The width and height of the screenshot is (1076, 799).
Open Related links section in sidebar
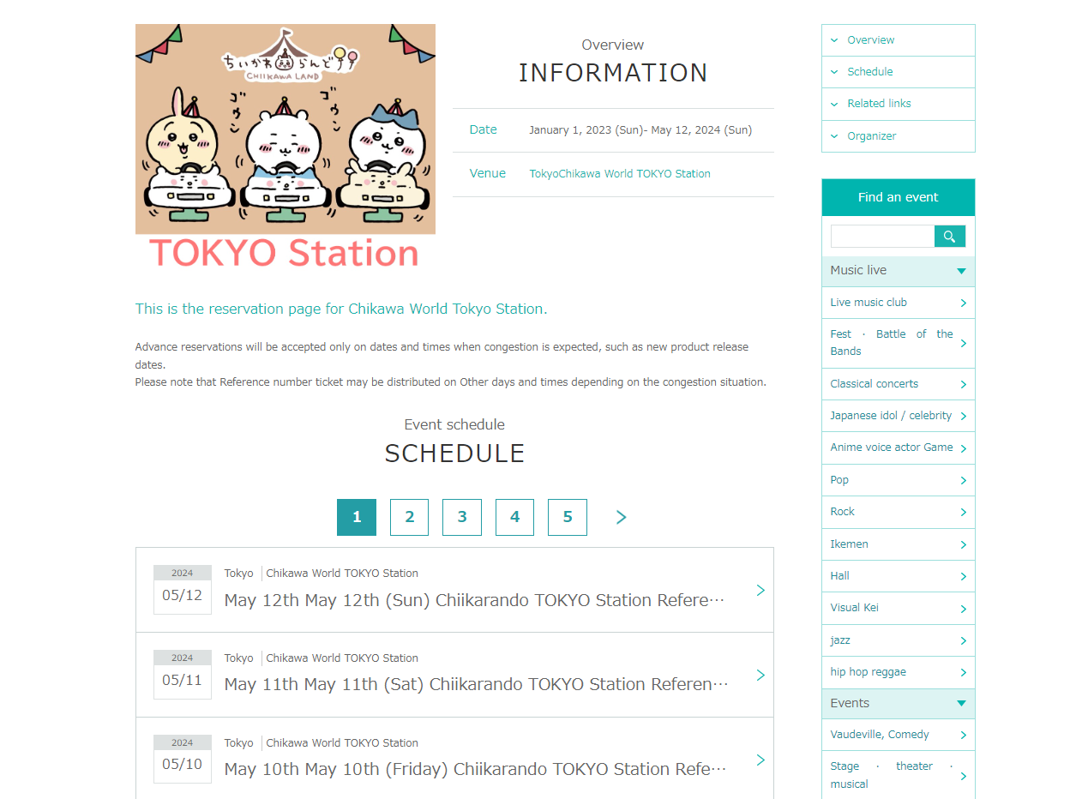click(879, 104)
